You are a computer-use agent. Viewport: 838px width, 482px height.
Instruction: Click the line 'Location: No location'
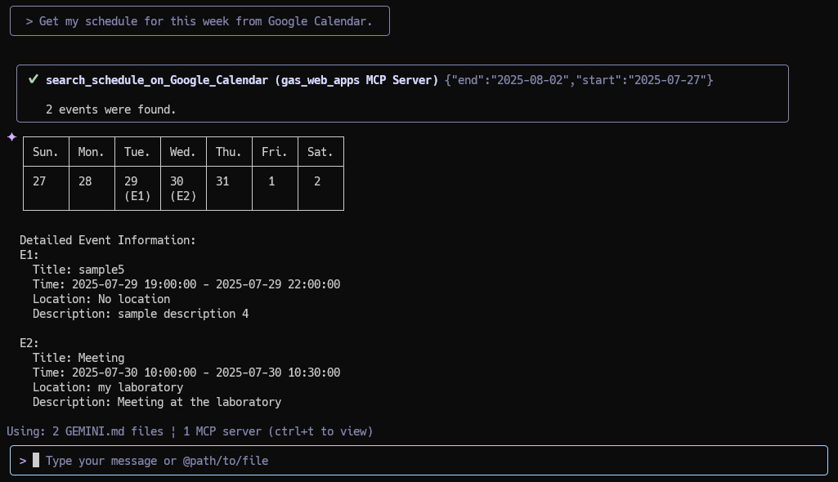coord(101,299)
